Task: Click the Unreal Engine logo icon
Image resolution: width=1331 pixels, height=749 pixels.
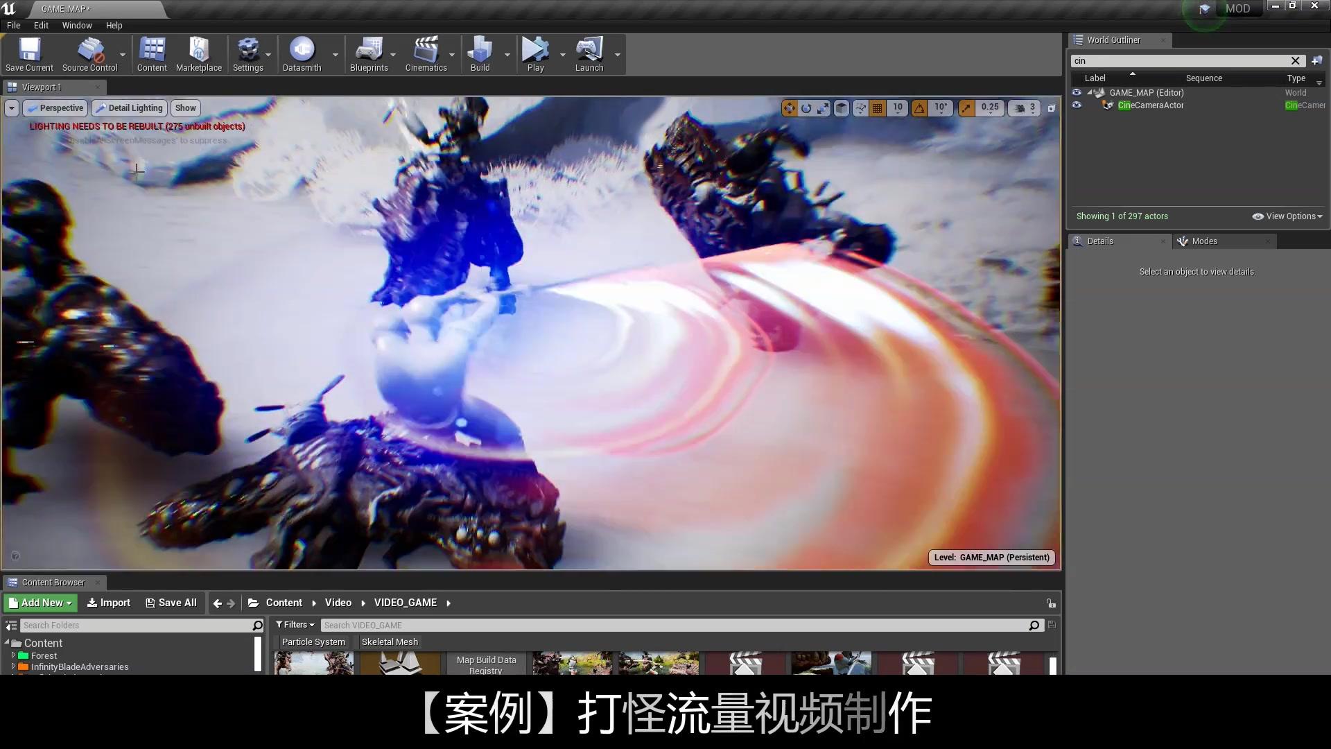Action: pyautogui.click(x=9, y=9)
